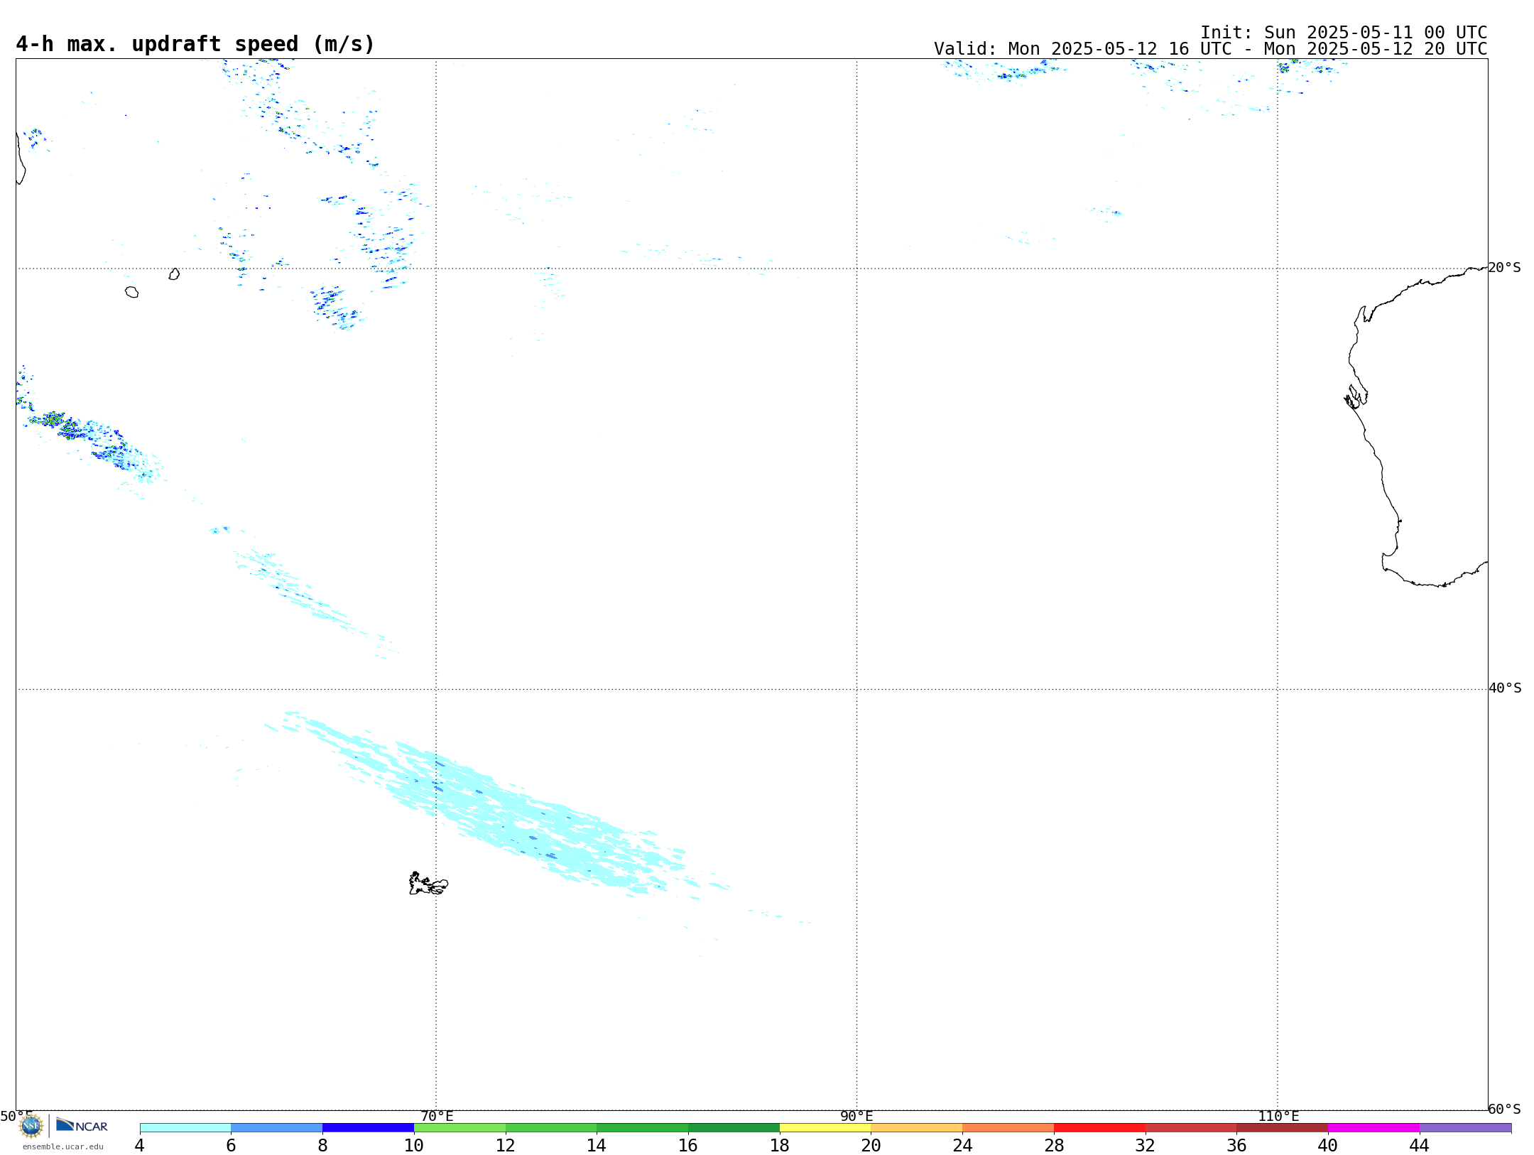Click the 40°S latitude label
Viewport: 1534px width, 1155px height.
coord(1505,688)
